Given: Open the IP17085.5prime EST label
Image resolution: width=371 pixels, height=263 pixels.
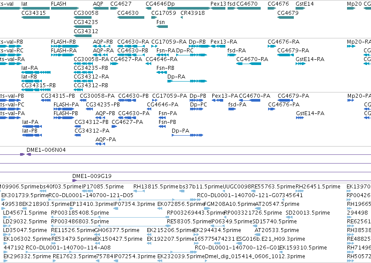Looking at the screenshot, I should (x=103, y=187).
